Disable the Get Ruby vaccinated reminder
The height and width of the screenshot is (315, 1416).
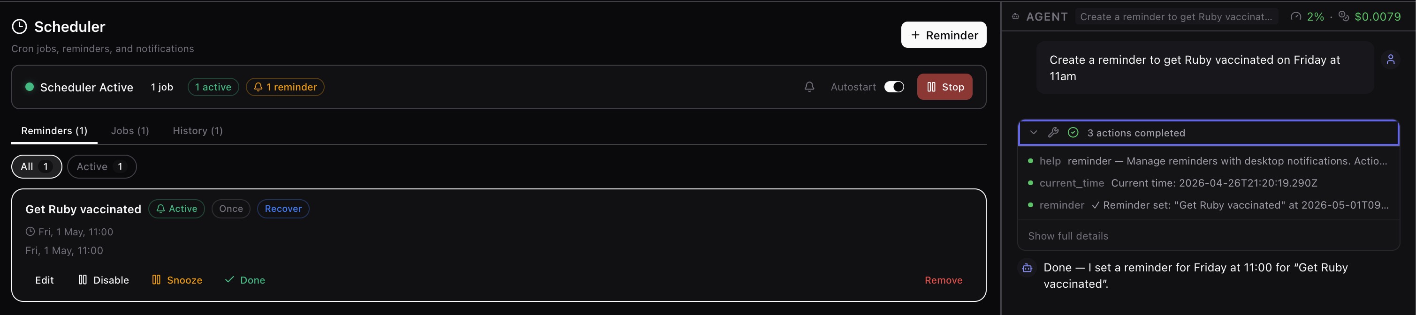(x=103, y=280)
